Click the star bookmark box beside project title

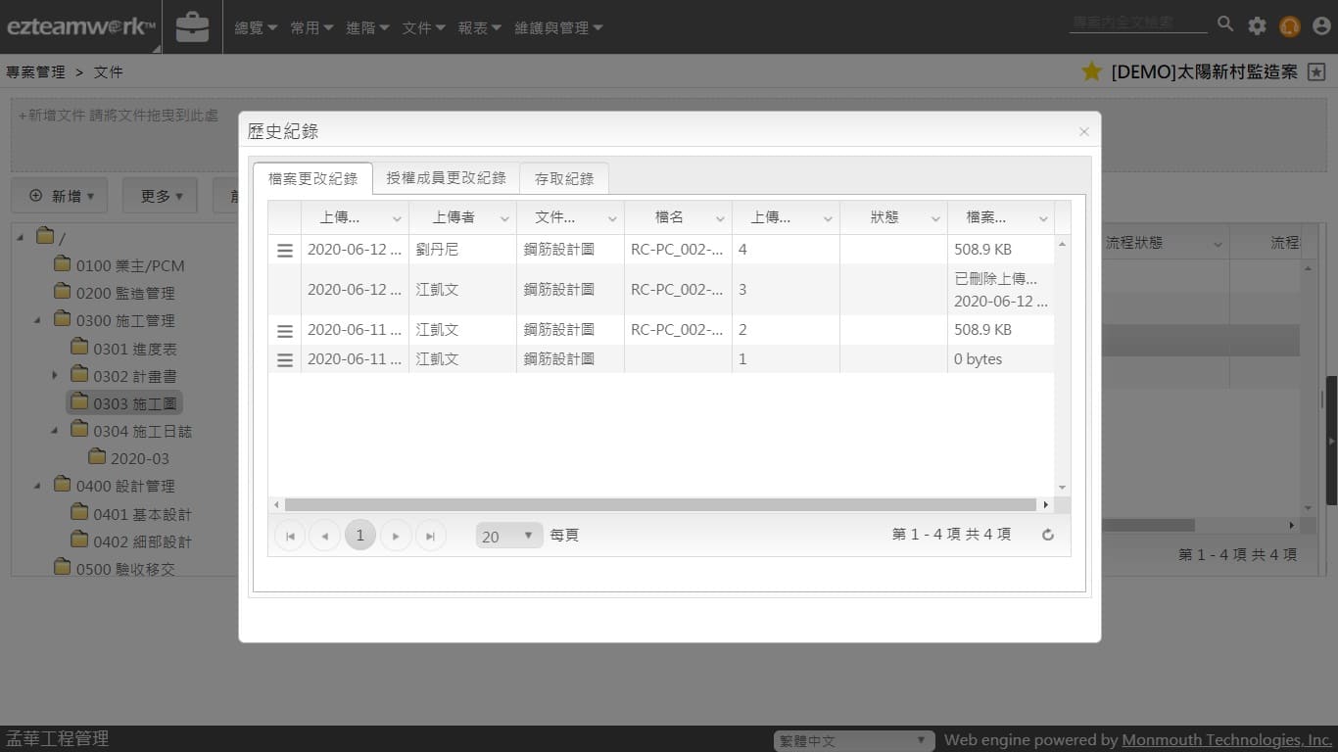tap(1316, 71)
